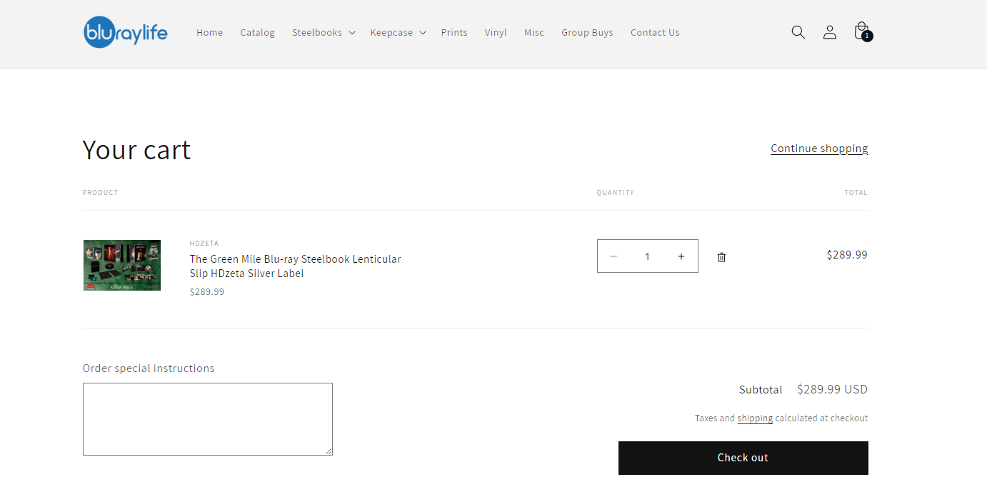Click the Continue shopping link
987x492 pixels.
coord(819,149)
